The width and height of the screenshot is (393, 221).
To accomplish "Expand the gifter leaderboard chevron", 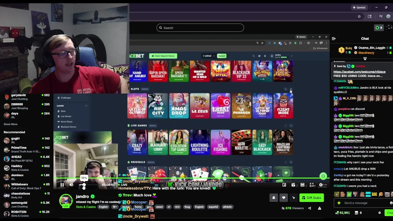I will (365, 59).
